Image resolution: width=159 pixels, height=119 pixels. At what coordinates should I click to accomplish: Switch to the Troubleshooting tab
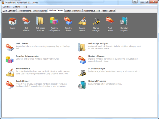[24, 11]
